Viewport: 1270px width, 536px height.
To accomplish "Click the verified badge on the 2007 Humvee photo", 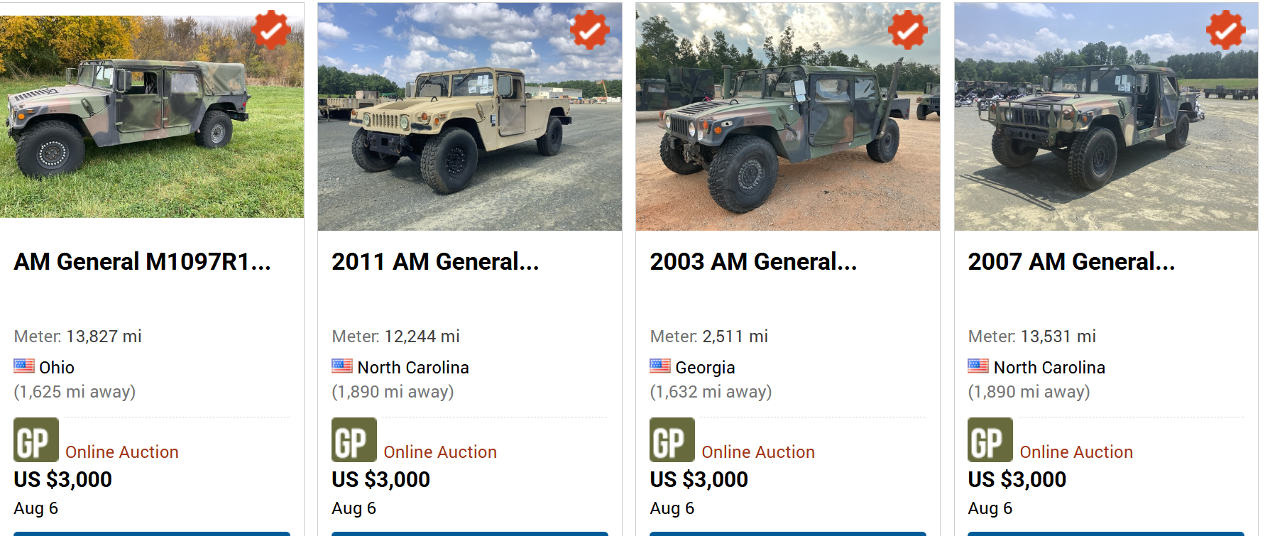I will (x=1225, y=30).
